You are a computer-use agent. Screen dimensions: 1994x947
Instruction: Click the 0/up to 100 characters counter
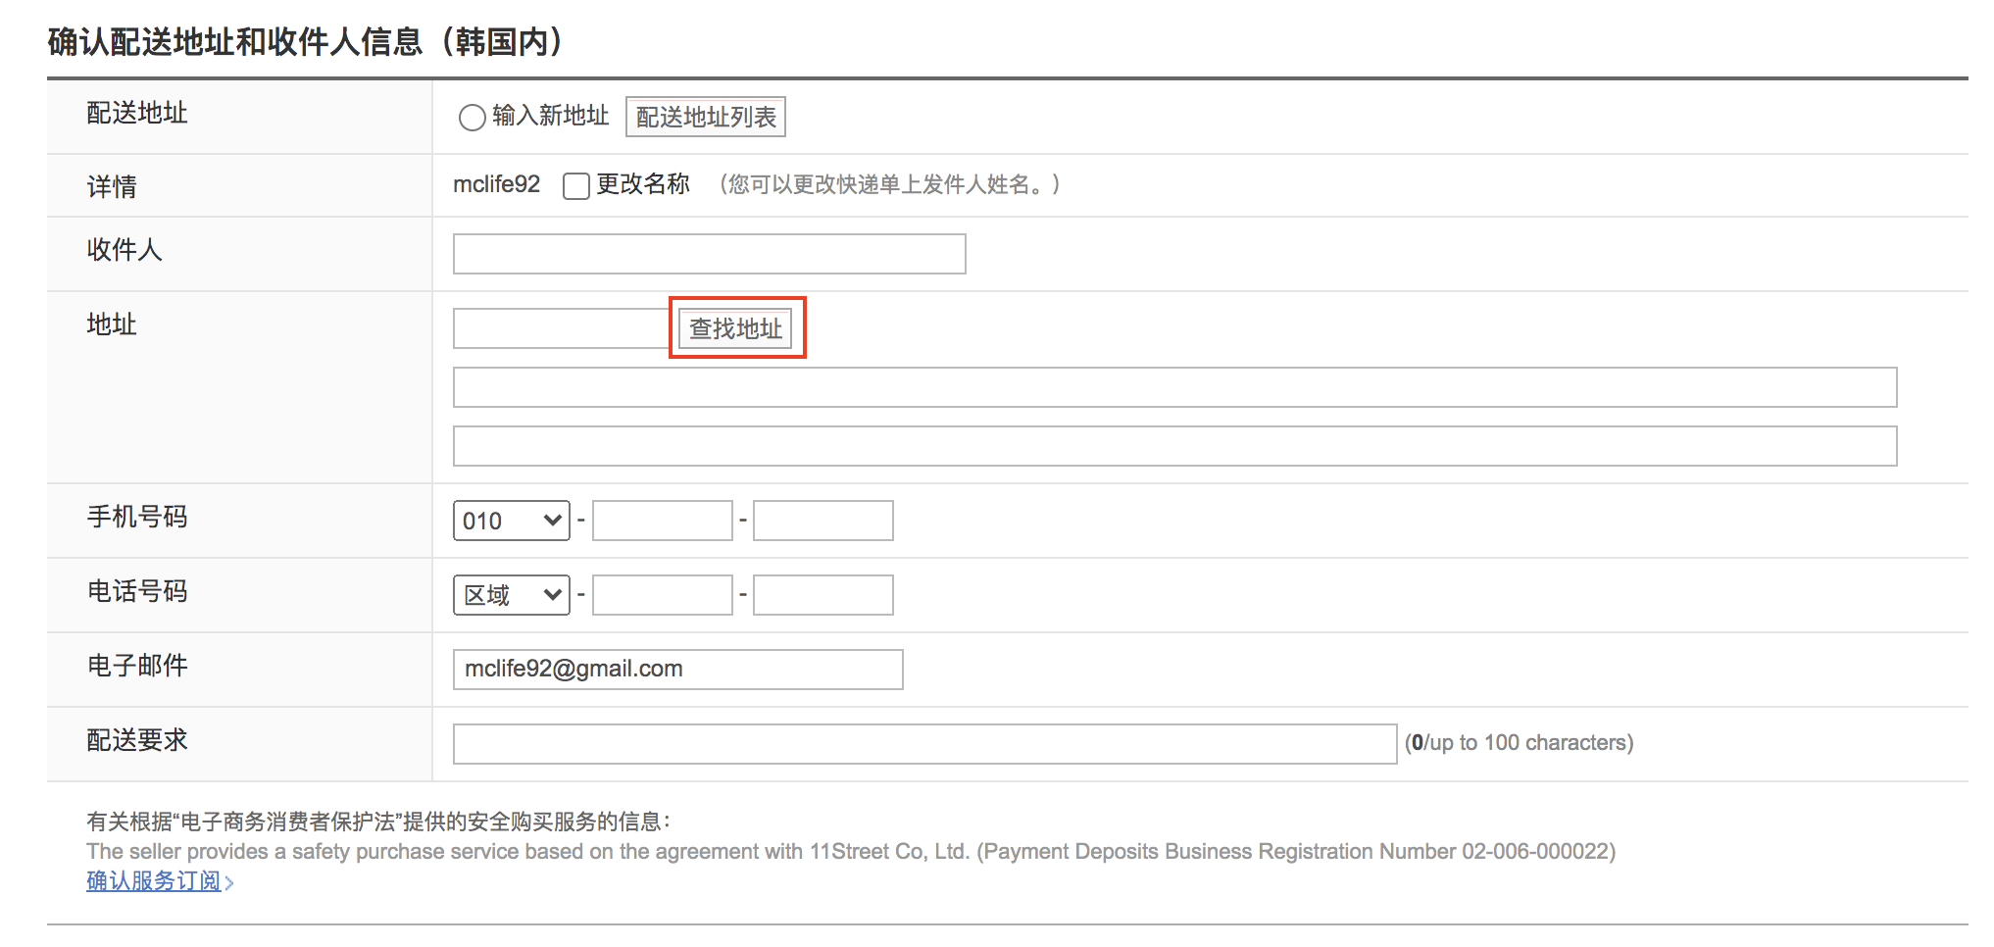1519,743
